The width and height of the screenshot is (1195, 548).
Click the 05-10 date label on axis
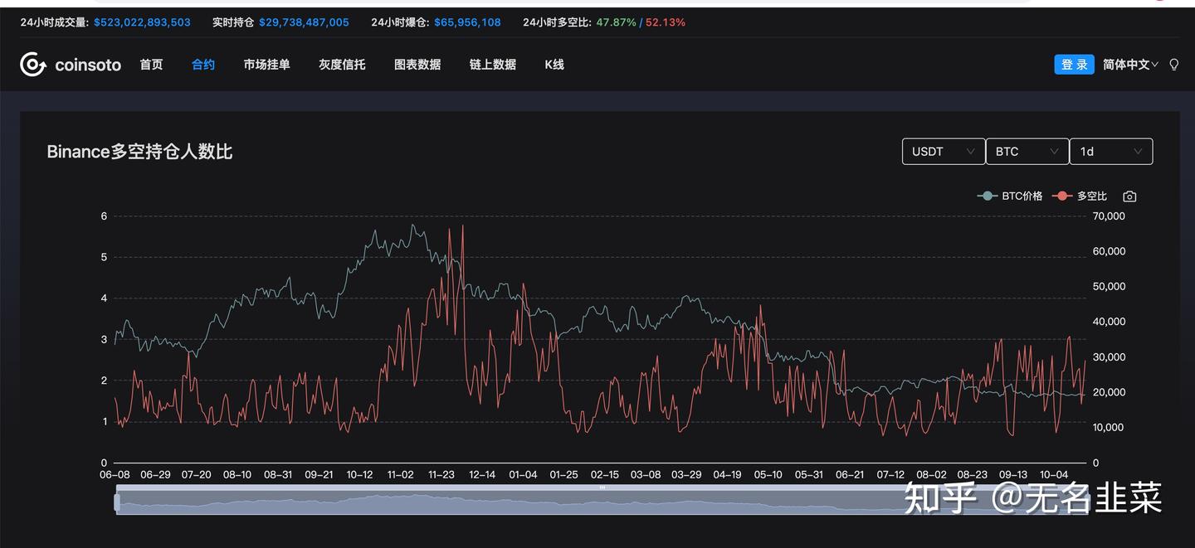tap(768, 475)
